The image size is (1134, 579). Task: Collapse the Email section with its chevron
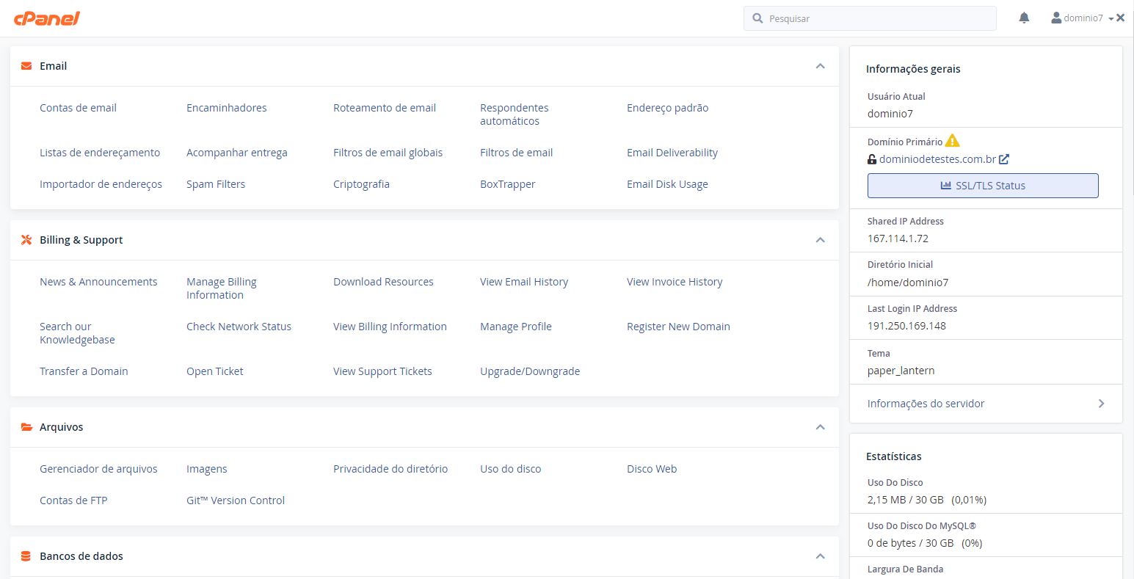pos(820,65)
